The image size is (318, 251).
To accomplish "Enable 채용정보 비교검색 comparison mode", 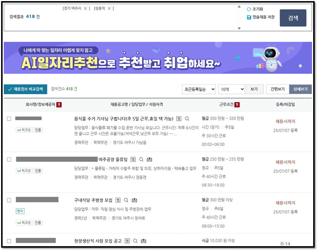I will point(26,89).
